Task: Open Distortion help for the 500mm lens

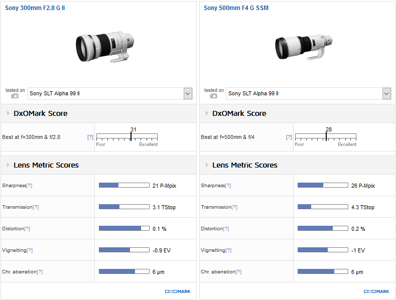Action: (226, 229)
